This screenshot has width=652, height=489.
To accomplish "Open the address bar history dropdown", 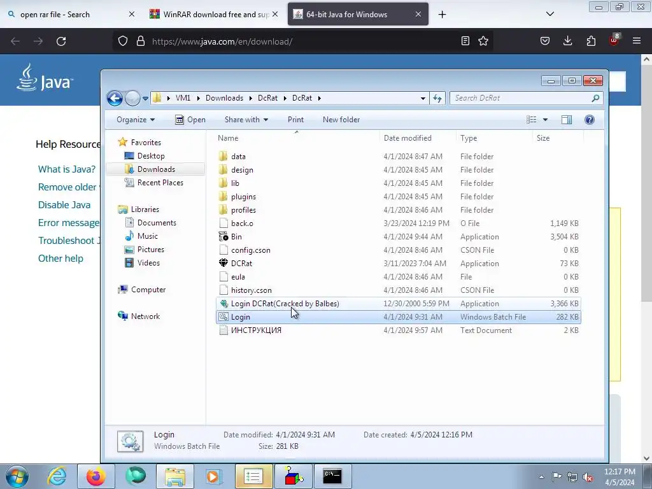I will click(423, 99).
